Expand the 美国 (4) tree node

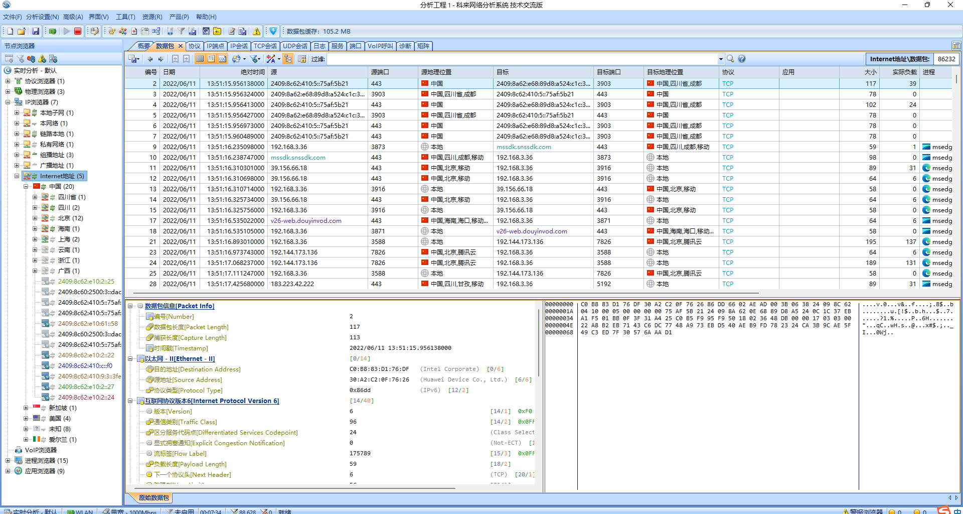pyautogui.click(x=26, y=419)
